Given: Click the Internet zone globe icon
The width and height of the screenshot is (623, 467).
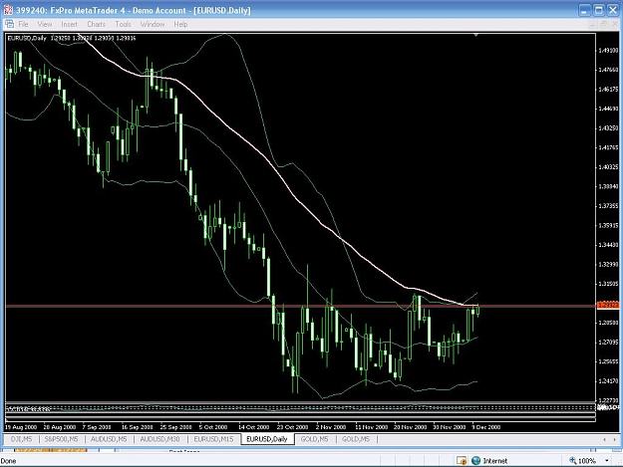Looking at the screenshot, I should 475,461.
